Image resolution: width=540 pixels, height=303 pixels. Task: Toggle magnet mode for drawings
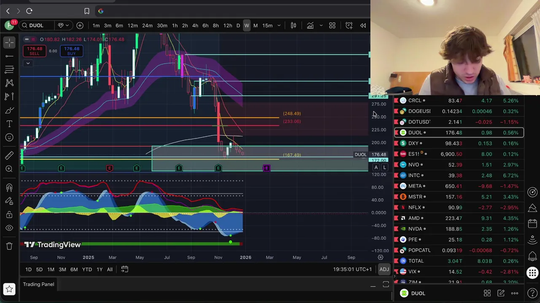9,187
